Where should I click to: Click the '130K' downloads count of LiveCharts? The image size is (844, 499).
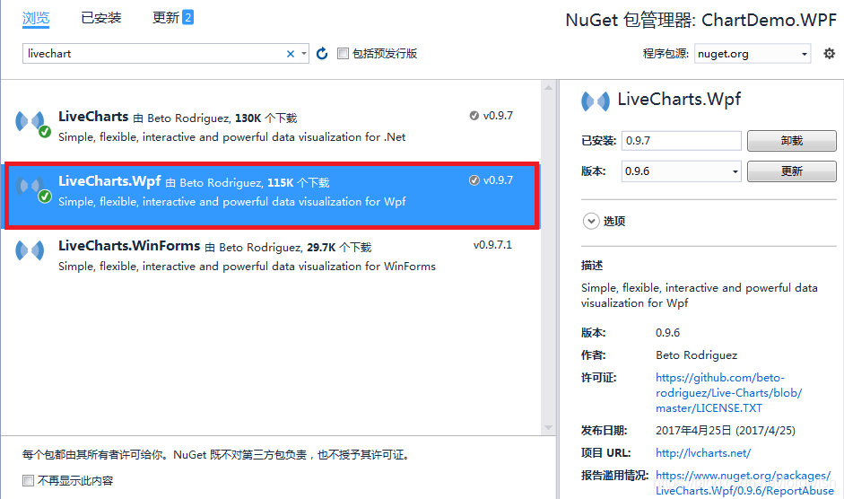pyautogui.click(x=248, y=118)
